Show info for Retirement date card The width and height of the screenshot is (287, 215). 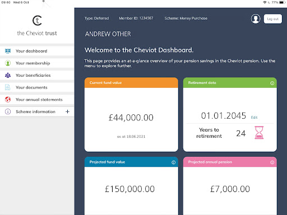tap(272, 83)
